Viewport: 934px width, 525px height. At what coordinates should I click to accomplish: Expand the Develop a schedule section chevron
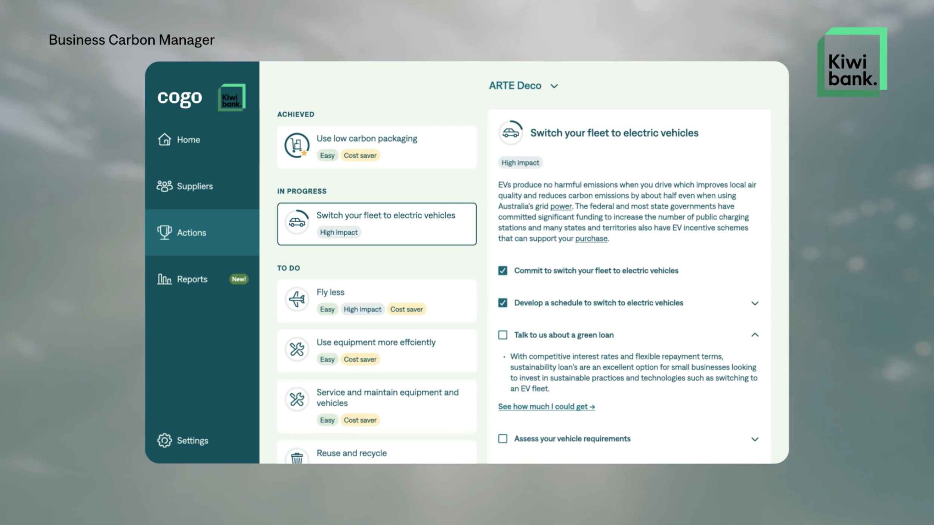click(x=755, y=303)
